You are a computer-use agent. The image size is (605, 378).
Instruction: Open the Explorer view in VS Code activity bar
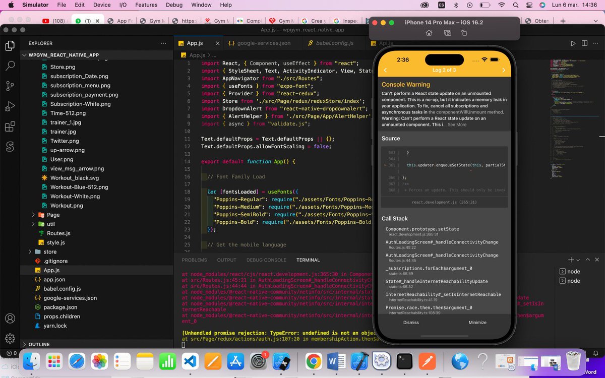pos(10,46)
